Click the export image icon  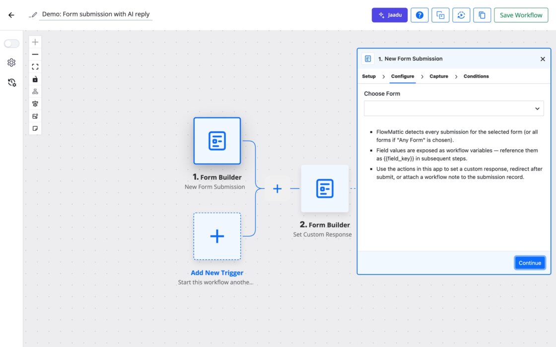pyautogui.click(x=35, y=116)
